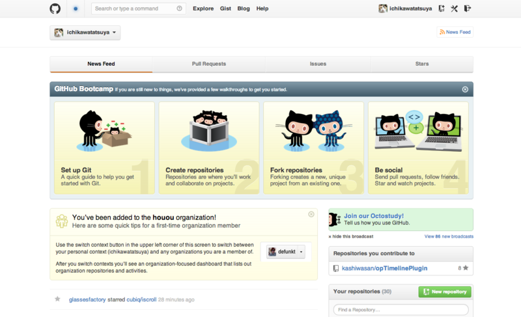This screenshot has width=521, height=317.
Task: Click the repository book icon beside opTimelinePlugin
Action: click(x=336, y=268)
